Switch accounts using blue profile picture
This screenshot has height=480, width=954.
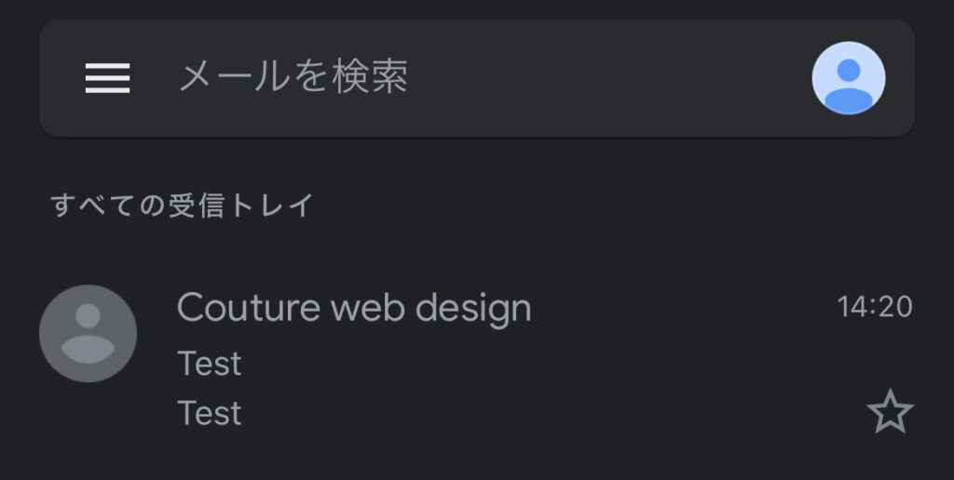[848, 78]
